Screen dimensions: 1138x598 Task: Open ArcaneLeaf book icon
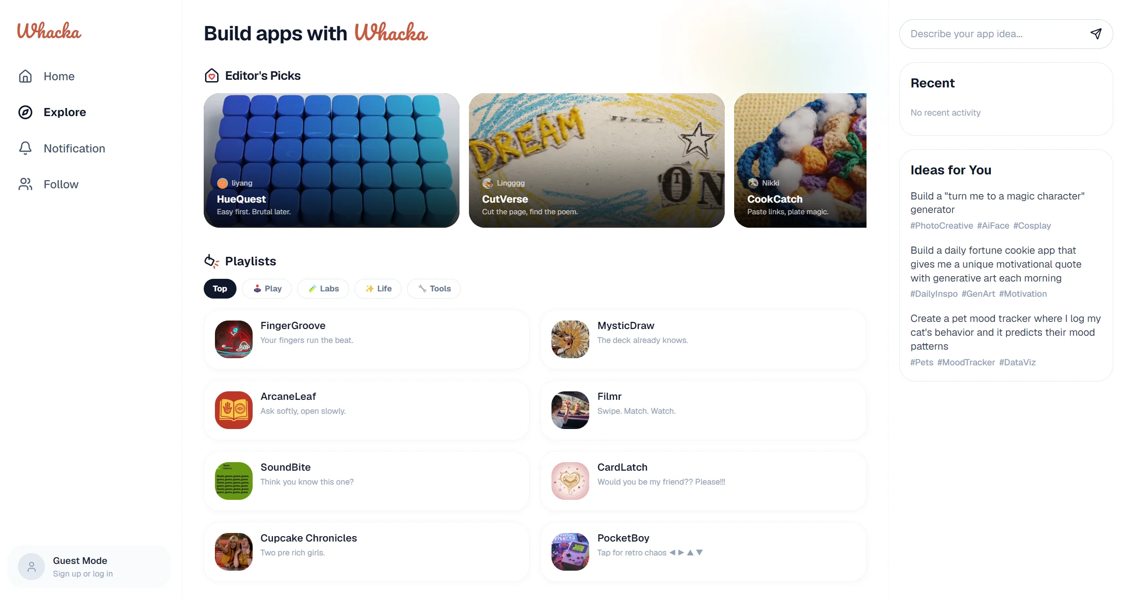(x=233, y=410)
